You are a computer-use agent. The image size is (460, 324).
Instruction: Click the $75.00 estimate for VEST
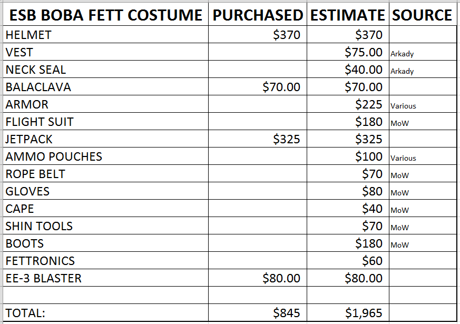pos(348,52)
